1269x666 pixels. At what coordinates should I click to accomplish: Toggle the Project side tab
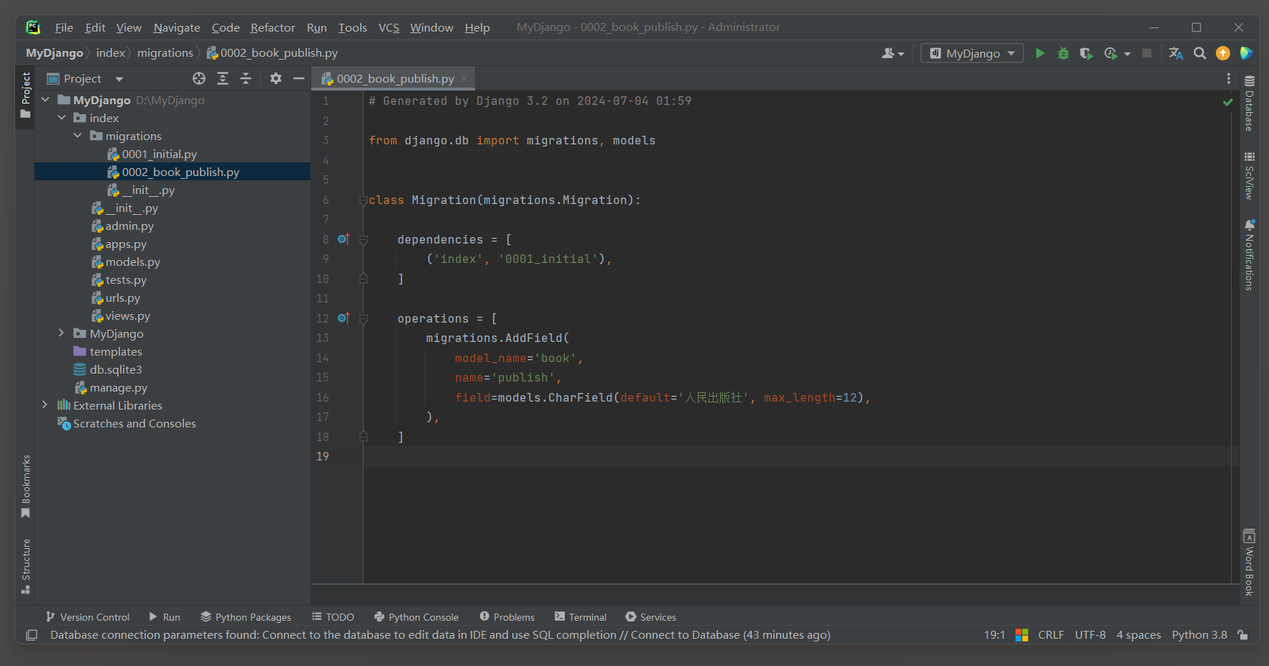pyautogui.click(x=26, y=96)
